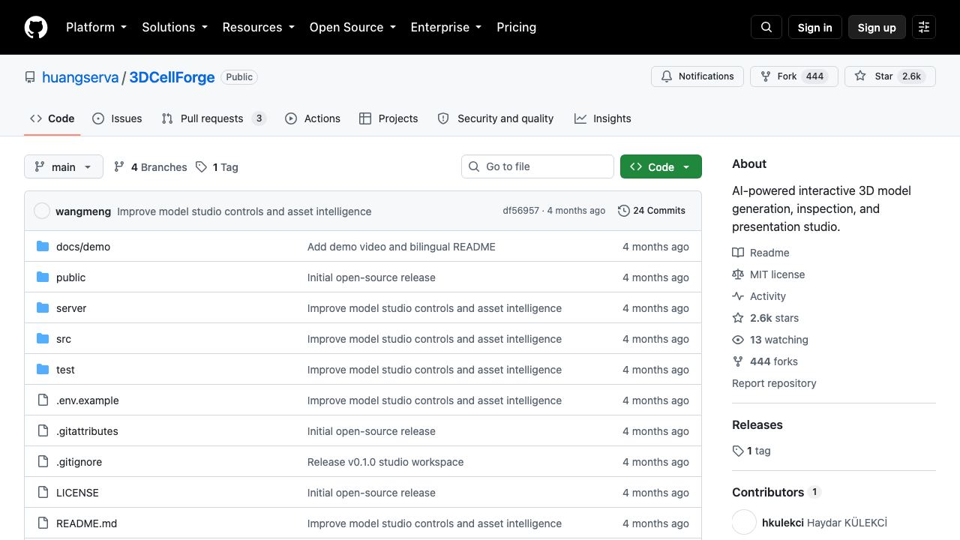The height and width of the screenshot is (540, 960).
Task: Open the GitHub homepage logo
Action: click(36, 27)
